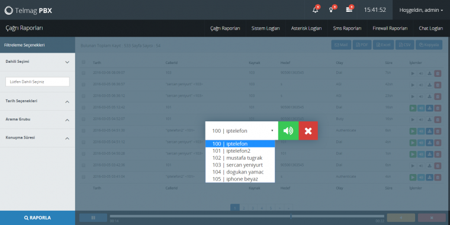Check the 2016-03-06 08:09:07 row checkbox
Screen dimensions: 450x225
pos(83,73)
